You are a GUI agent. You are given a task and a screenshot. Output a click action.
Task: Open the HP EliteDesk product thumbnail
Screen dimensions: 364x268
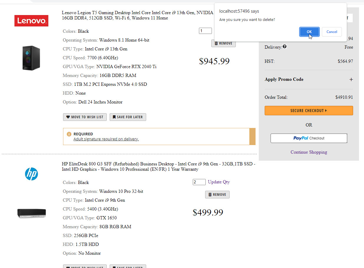tap(31, 213)
